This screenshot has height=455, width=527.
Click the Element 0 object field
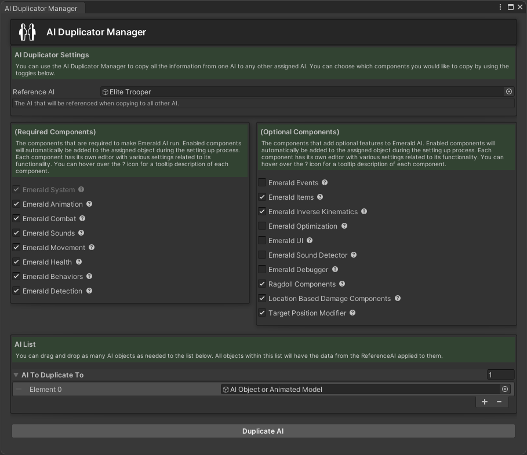(366, 389)
